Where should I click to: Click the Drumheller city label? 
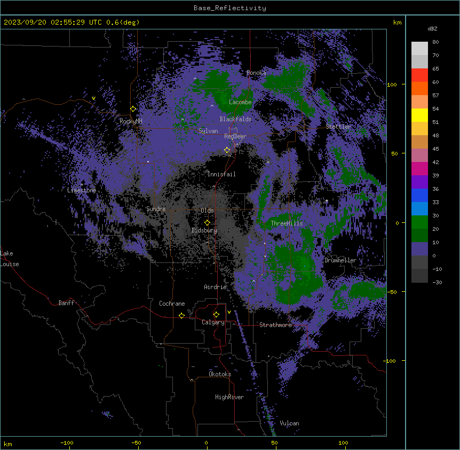point(340,260)
